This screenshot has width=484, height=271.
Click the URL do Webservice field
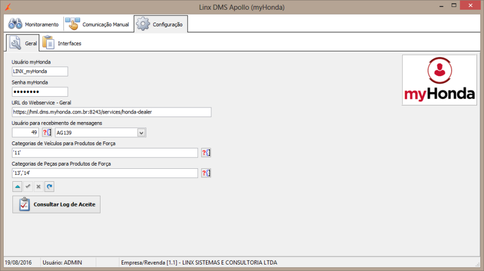111,112
